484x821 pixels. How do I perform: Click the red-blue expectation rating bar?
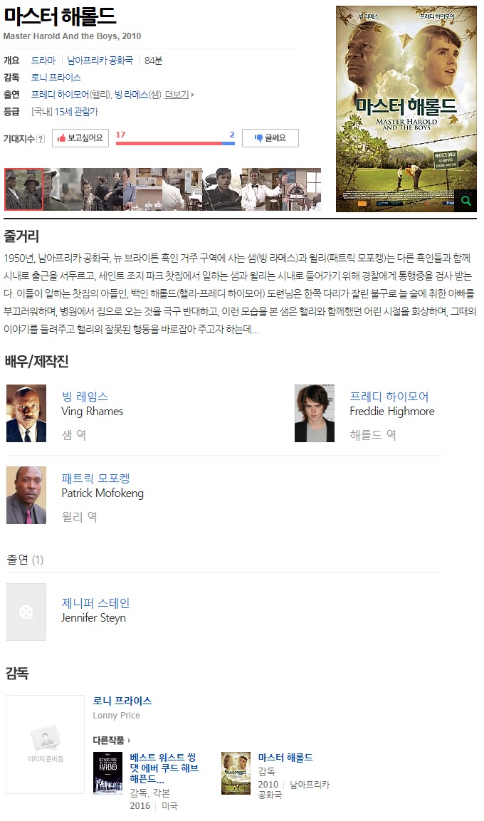coord(175,143)
